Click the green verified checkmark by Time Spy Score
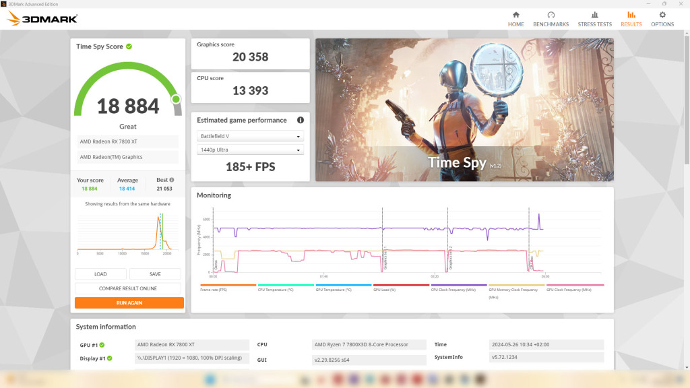Screen dimensions: 690x388 point(129,46)
